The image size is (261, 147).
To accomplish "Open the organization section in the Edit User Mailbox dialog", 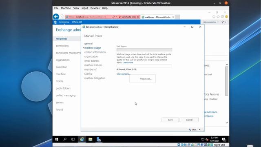I will 91,56.
